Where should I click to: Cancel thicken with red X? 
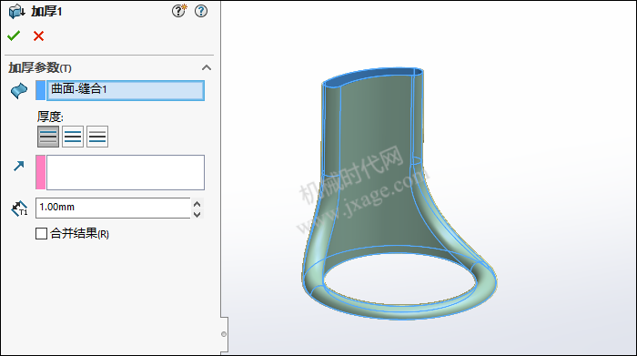click(x=38, y=36)
